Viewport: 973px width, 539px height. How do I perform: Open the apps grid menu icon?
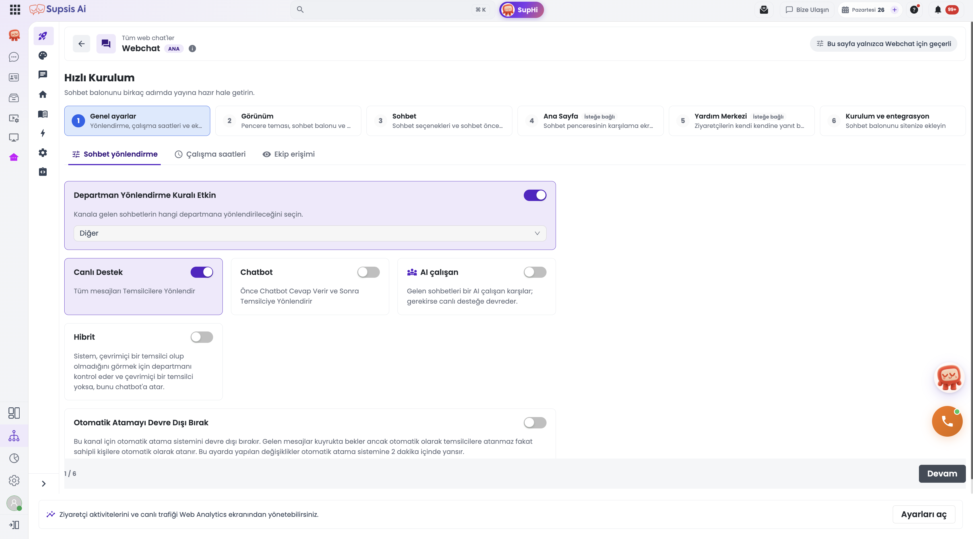point(15,10)
